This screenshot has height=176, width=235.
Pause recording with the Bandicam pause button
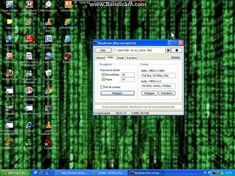pos(168,50)
